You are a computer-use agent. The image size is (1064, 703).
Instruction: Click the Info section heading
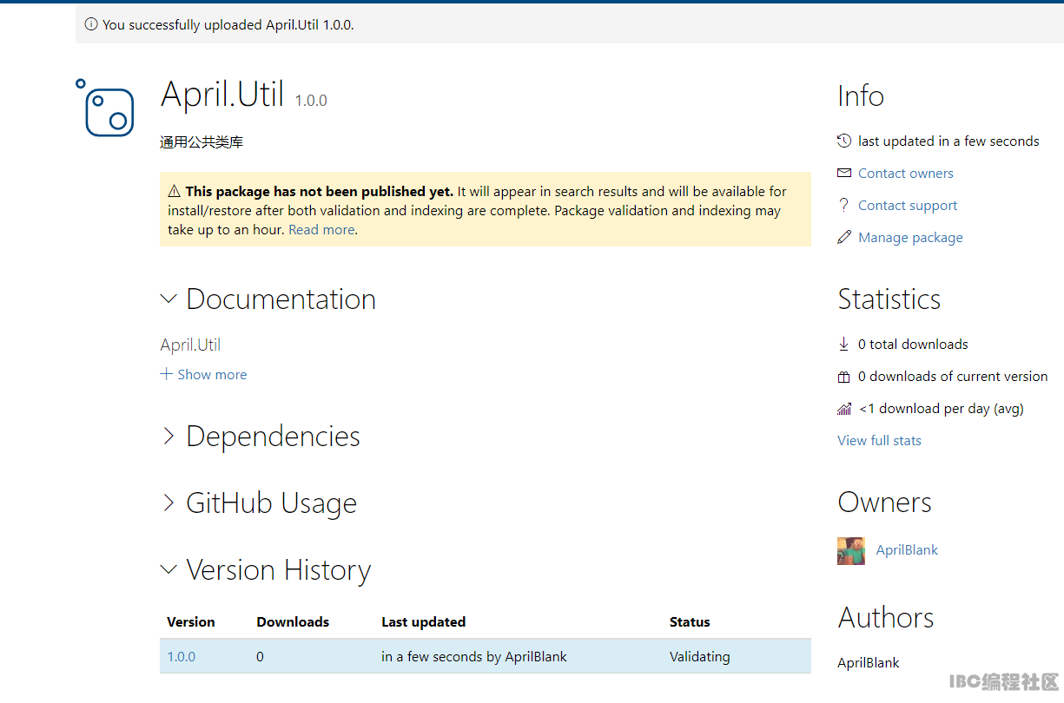point(861,95)
